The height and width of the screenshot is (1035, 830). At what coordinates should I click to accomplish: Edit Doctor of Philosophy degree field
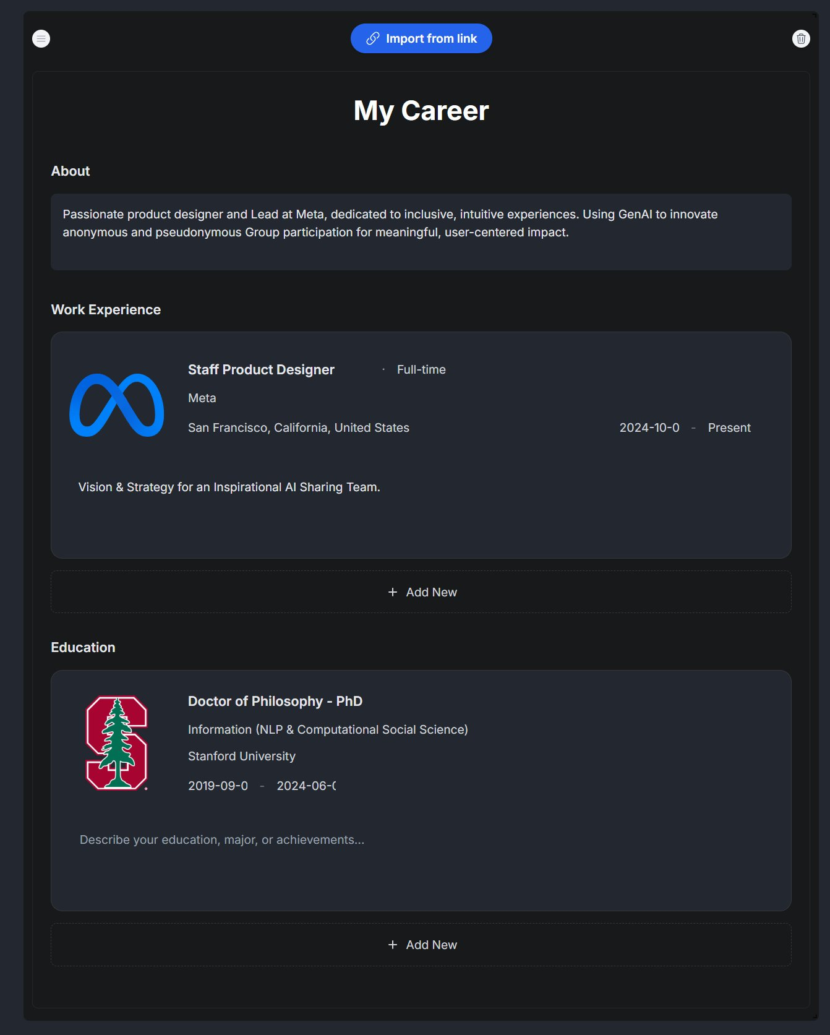pyautogui.click(x=275, y=701)
